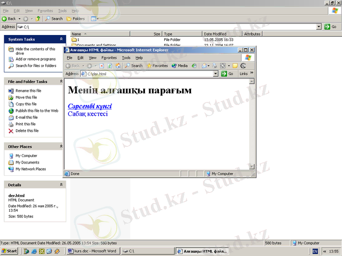The height and width of the screenshot is (256, 342).
Task: Collapse the Other Places panel
Action: [x=61, y=146]
